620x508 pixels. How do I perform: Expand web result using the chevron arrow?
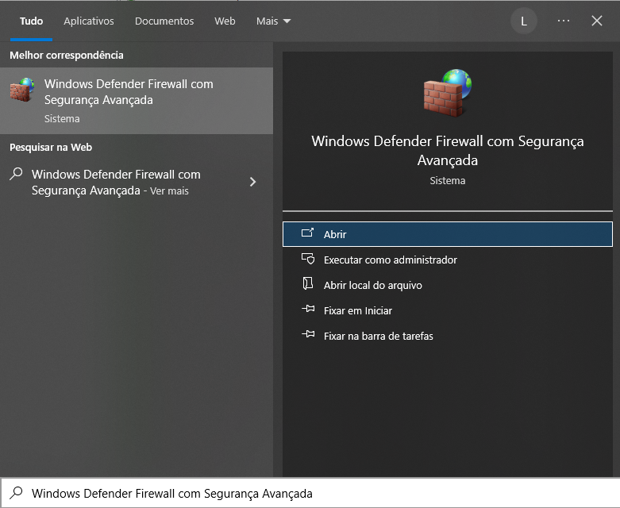point(252,182)
